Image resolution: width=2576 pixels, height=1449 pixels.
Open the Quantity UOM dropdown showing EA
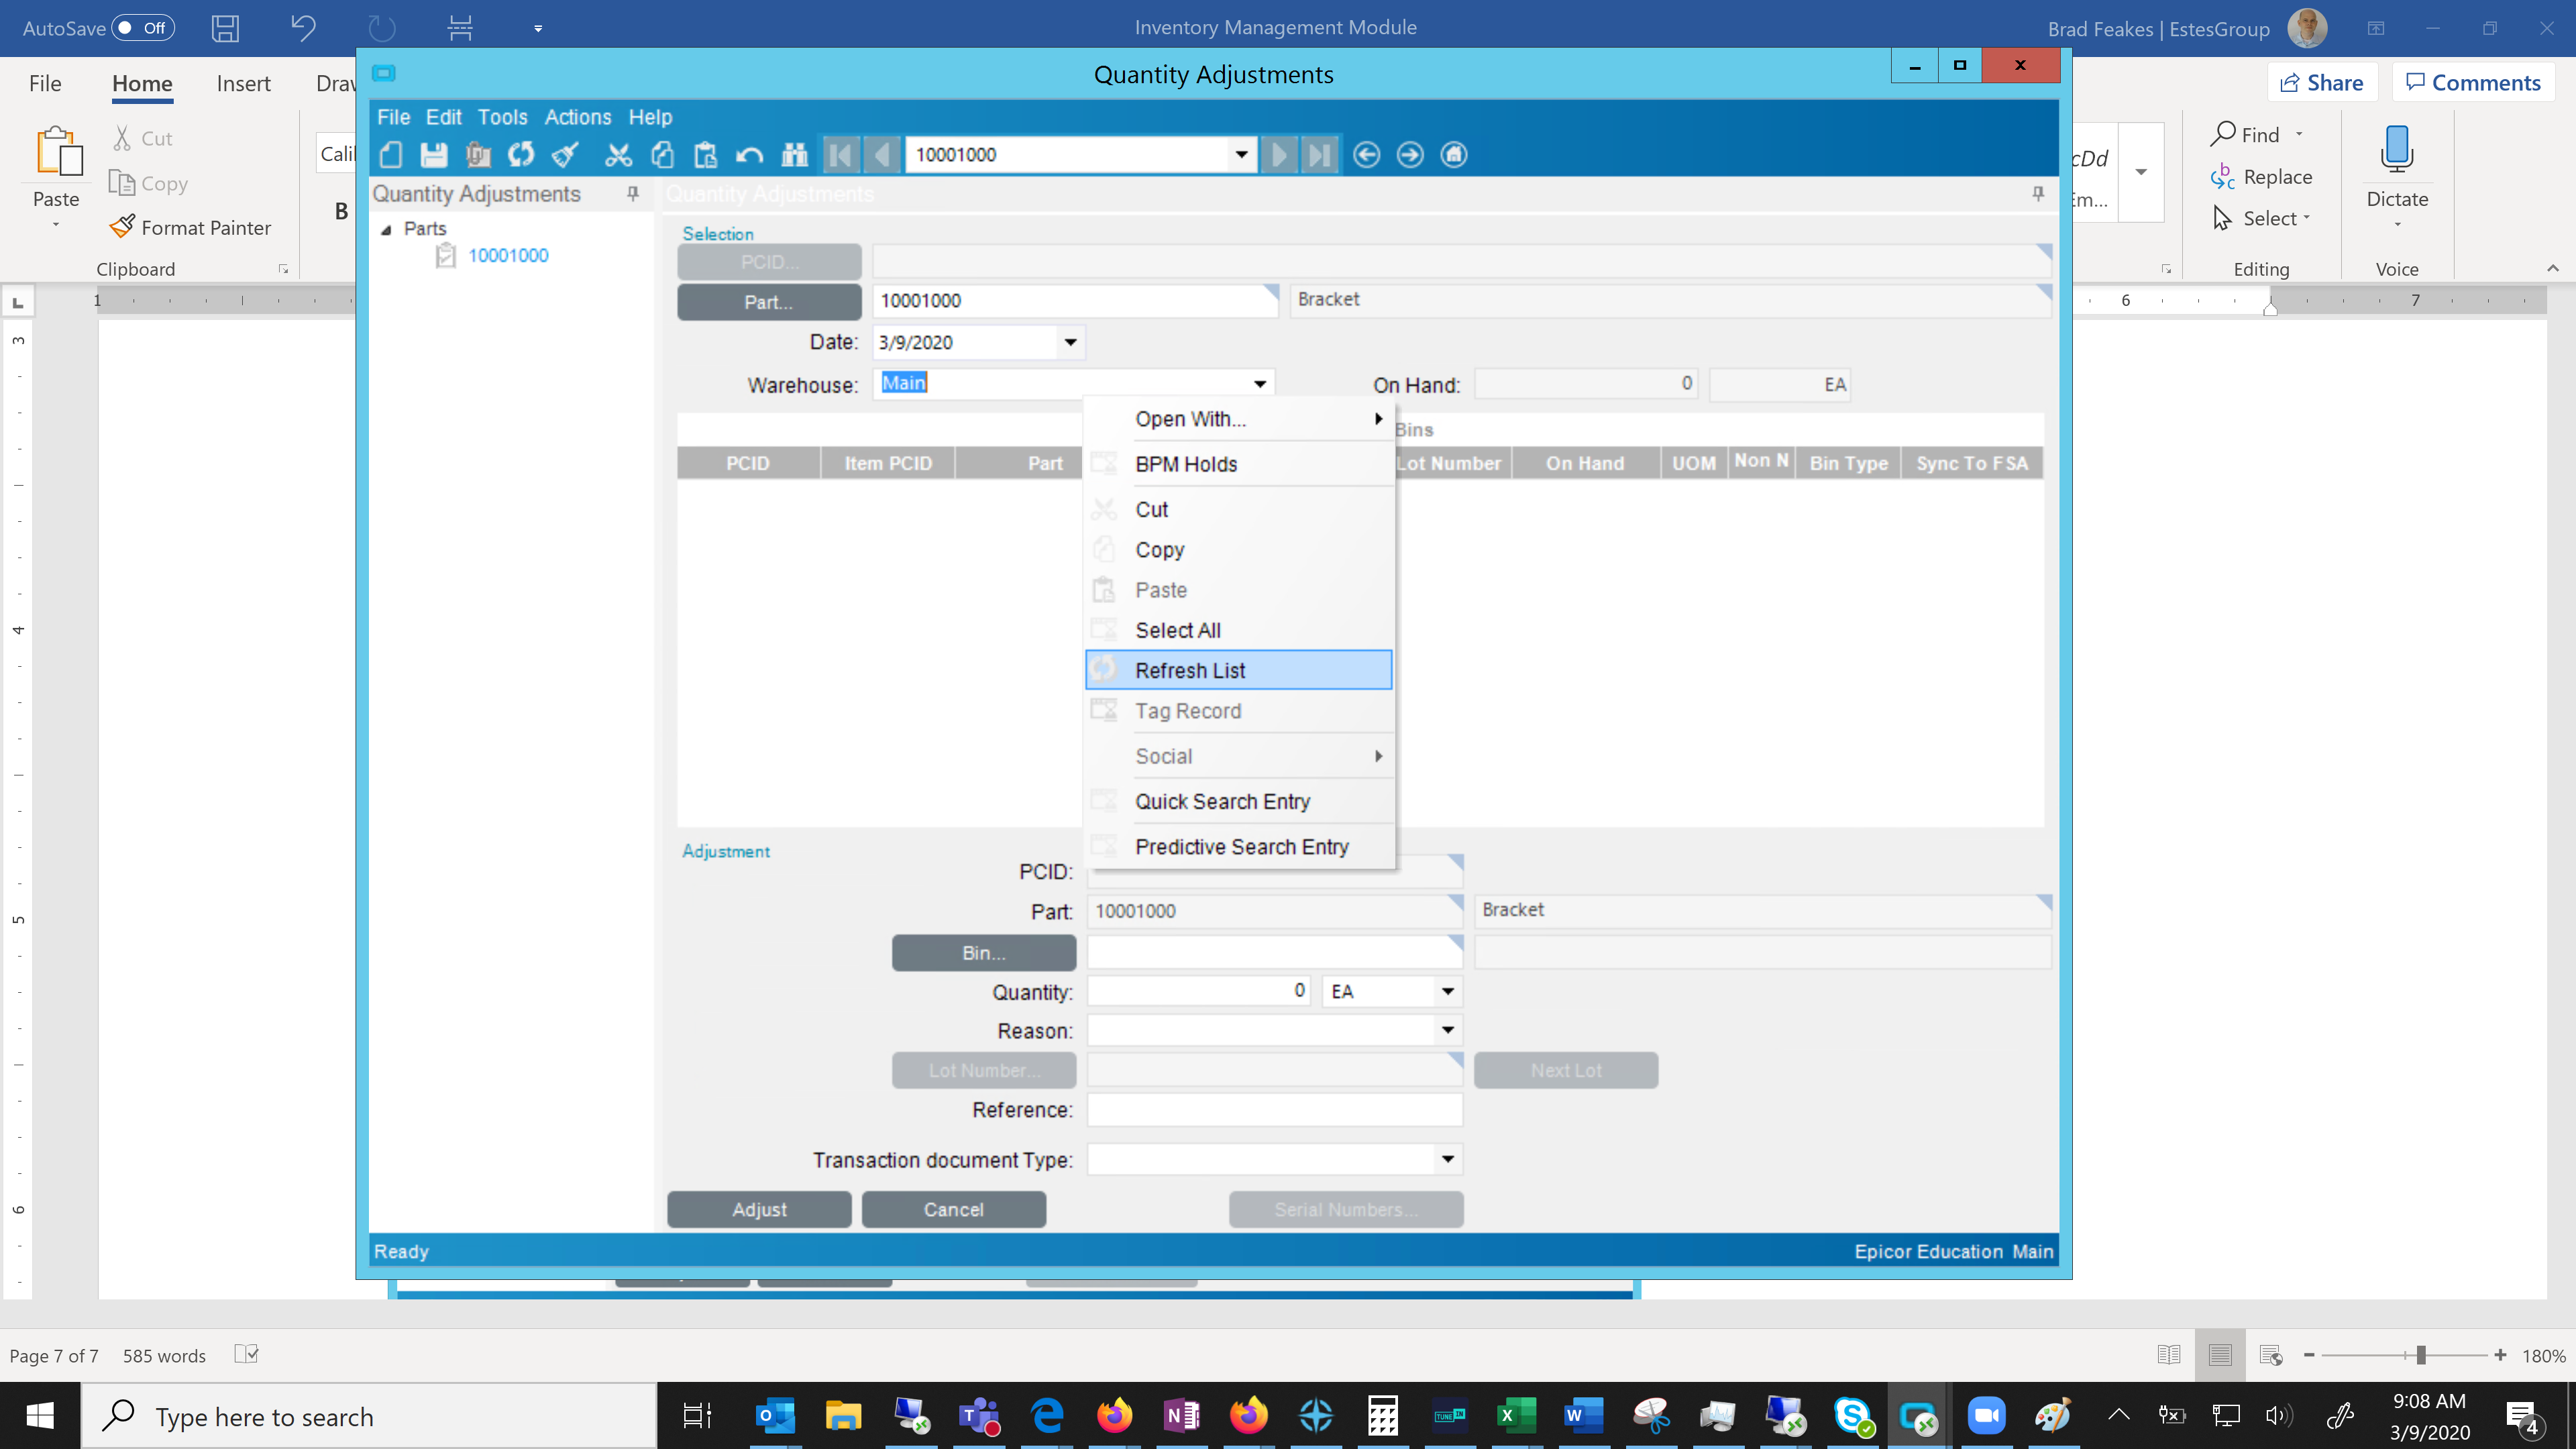1447,991
